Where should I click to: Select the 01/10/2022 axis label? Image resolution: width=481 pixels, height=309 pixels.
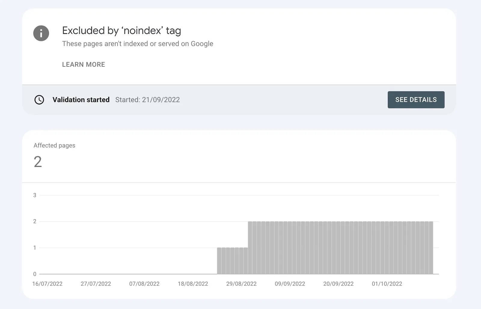pos(387,283)
